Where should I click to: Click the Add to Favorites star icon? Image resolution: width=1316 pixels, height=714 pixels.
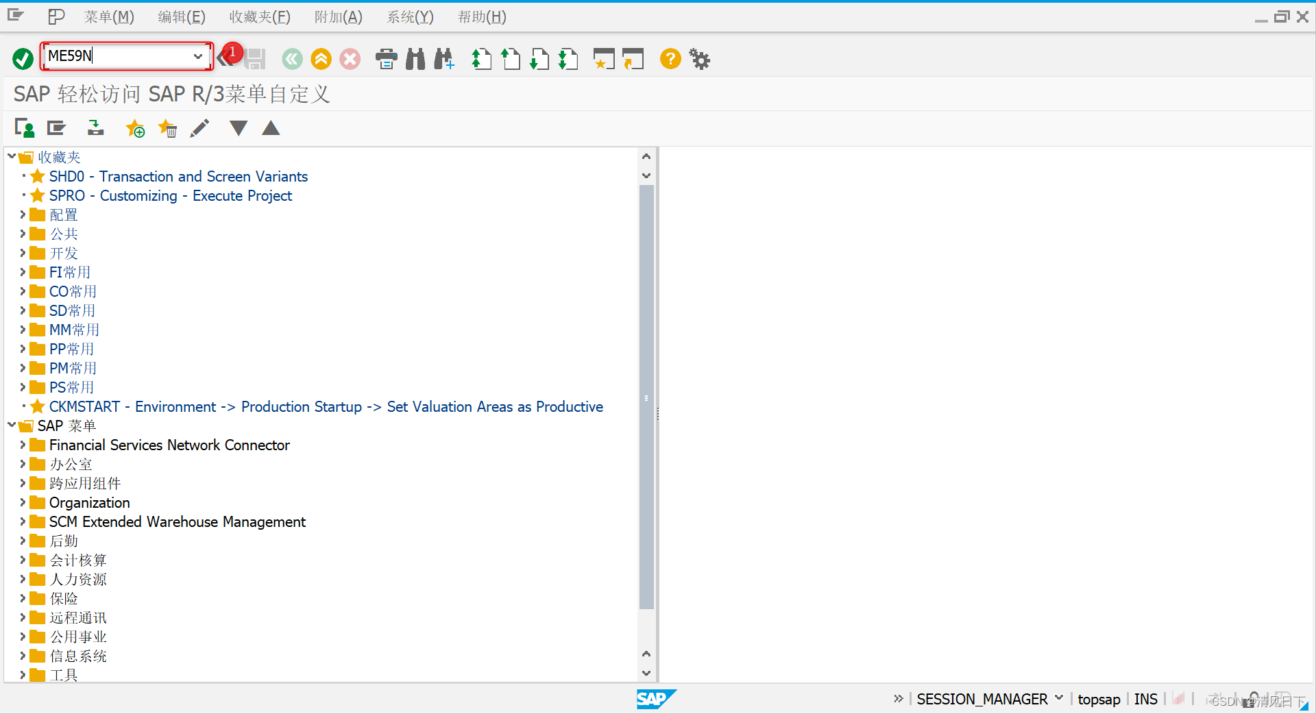tap(135, 128)
